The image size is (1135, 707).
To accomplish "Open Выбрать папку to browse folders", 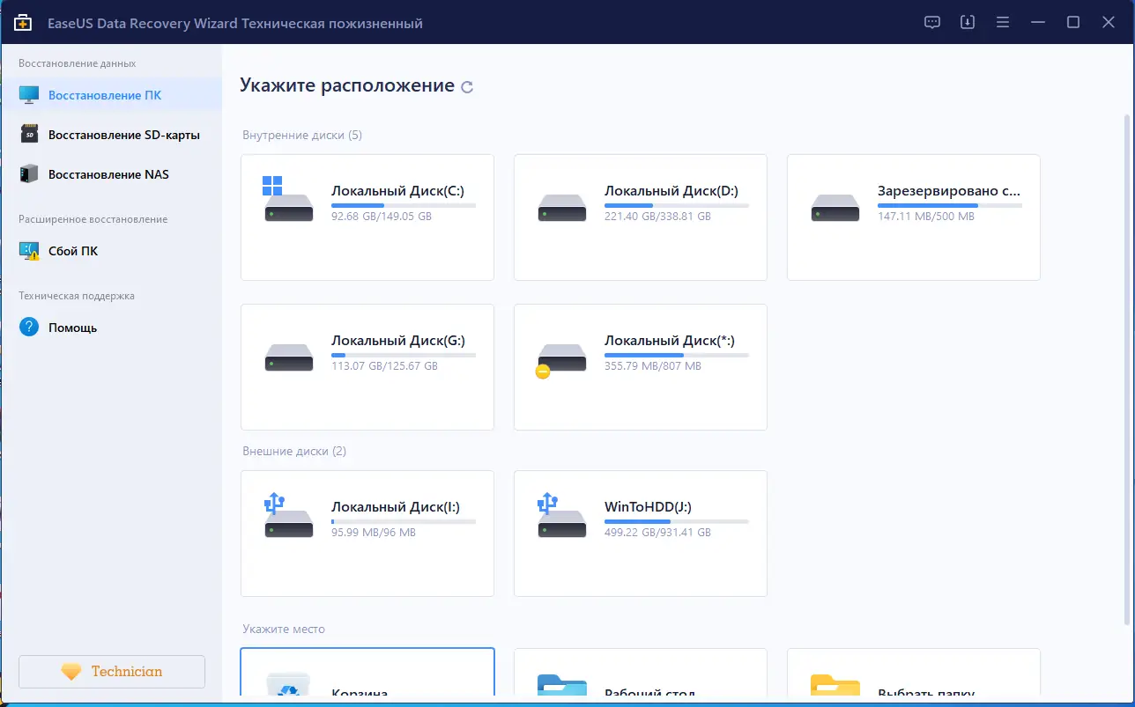I will (x=912, y=688).
